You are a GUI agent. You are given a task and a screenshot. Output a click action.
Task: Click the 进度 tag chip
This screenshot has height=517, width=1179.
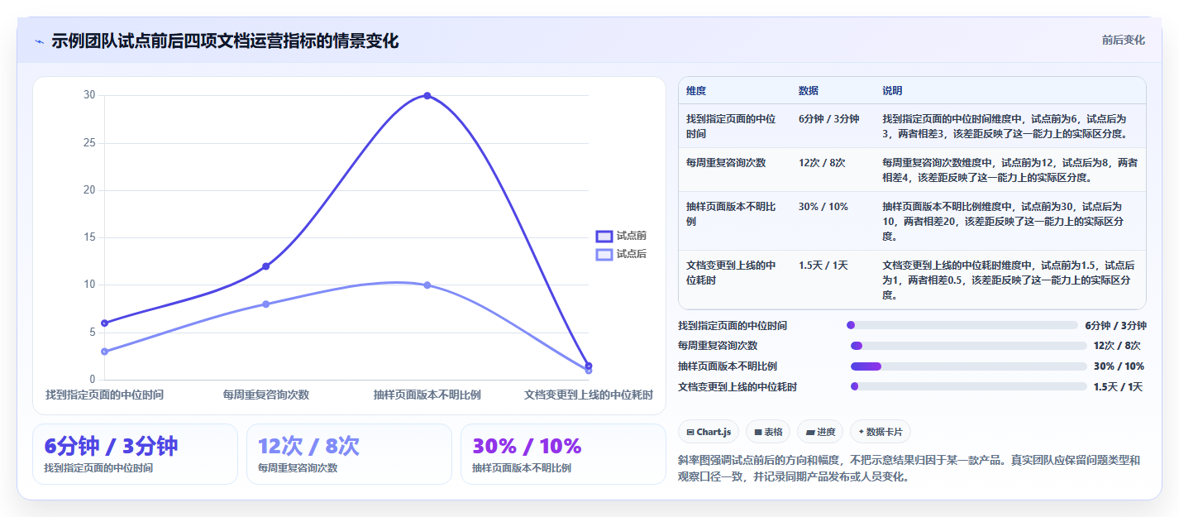coord(820,432)
